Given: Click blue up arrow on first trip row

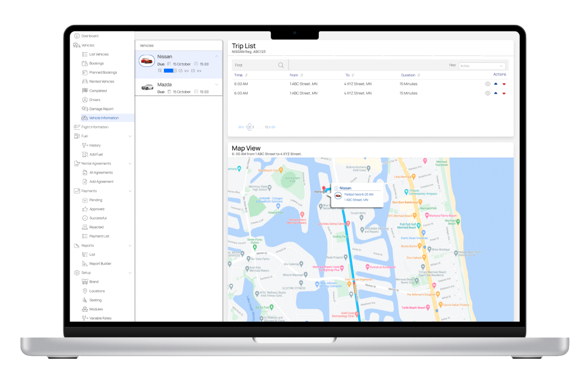Looking at the screenshot, I should click(496, 84).
